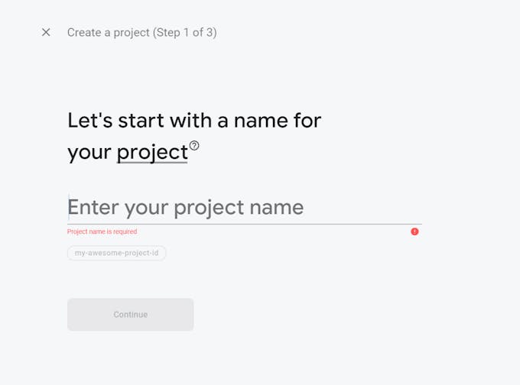
Task: Click the word "your" in the heading
Action: (x=89, y=153)
